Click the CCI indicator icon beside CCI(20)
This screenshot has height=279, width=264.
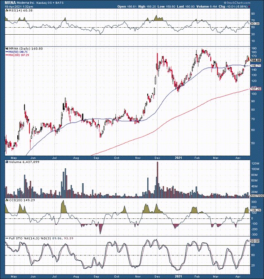(x=7, y=200)
